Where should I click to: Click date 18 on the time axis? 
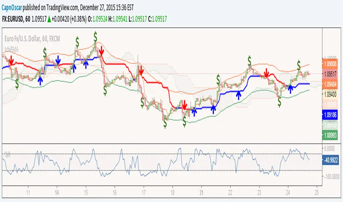tap(172, 192)
